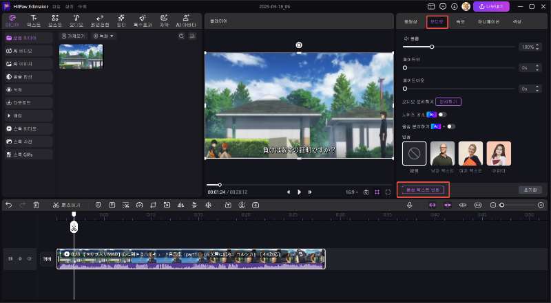The image size is (551, 303).
Task: Click the microphone record icon in timeline toolbar
Action: (409, 205)
